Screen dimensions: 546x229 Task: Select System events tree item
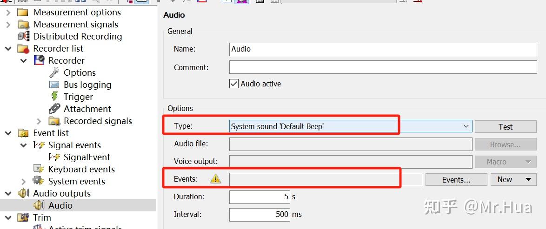pos(76,181)
